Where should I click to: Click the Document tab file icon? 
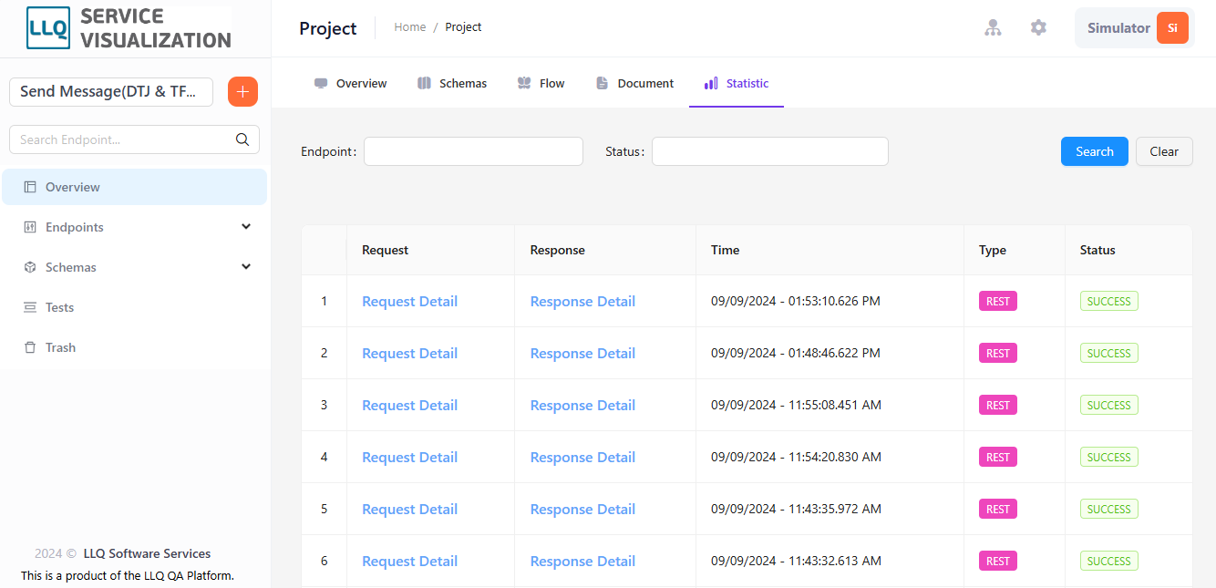tap(603, 83)
